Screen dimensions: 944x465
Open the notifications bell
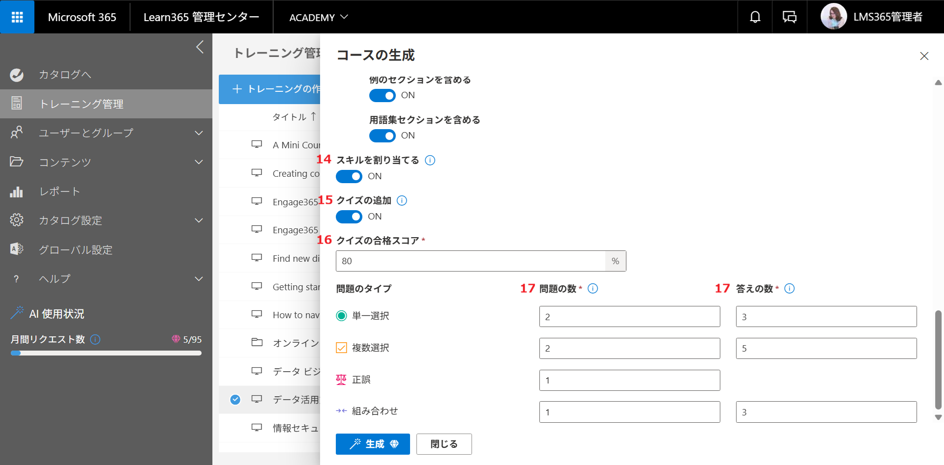coord(755,17)
